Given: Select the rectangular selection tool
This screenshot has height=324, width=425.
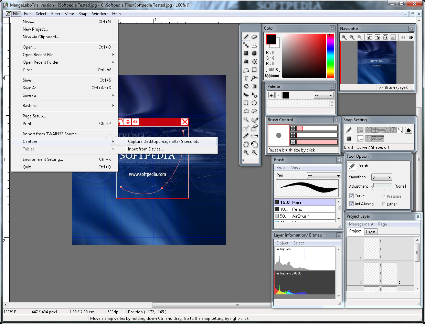Looking at the screenshot, I should [x=246, y=103].
